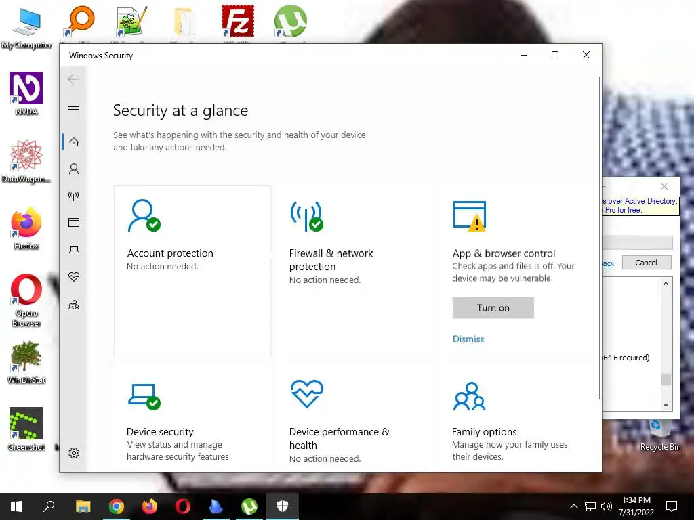Select the Greenshot desktop shortcut
This screenshot has width=694, height=520.
(26, 429)
